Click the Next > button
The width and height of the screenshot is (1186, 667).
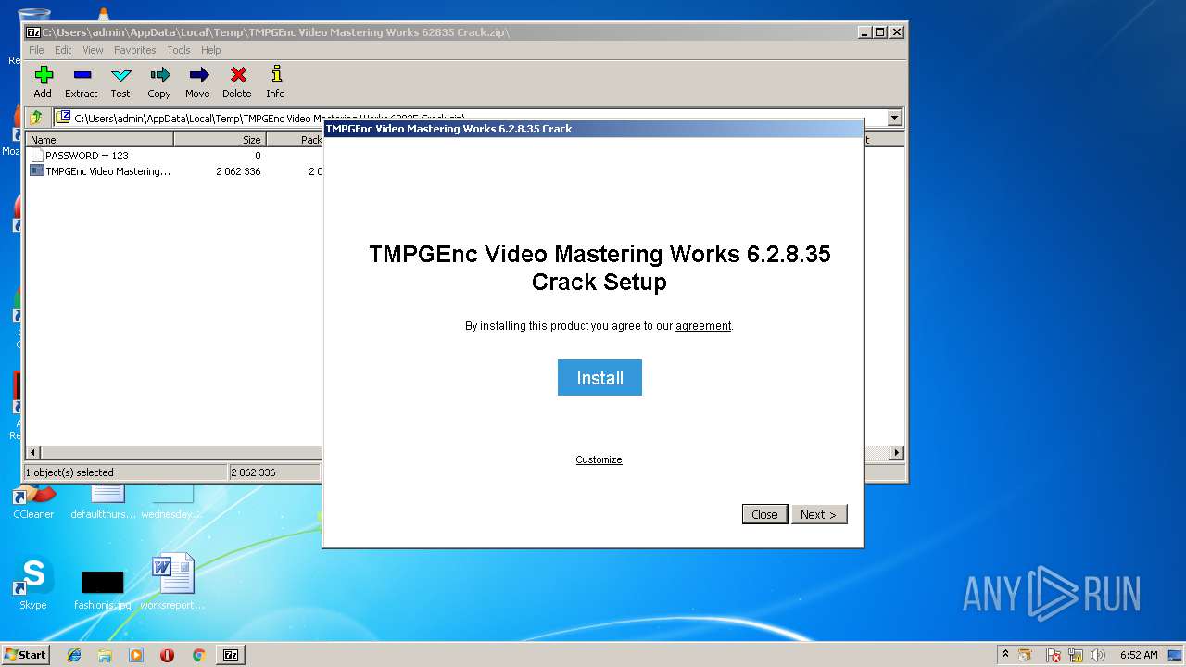(x=819, y=514)
